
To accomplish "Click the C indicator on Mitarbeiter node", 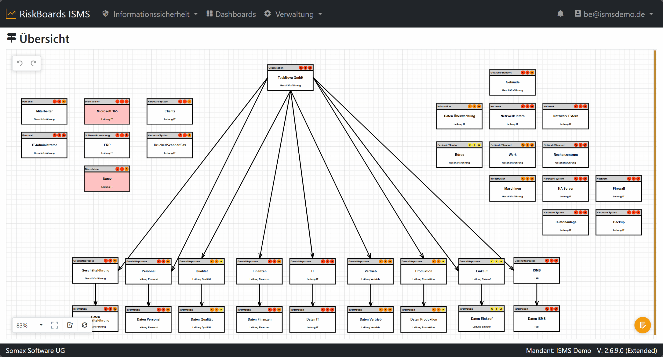I will point(55,101).
